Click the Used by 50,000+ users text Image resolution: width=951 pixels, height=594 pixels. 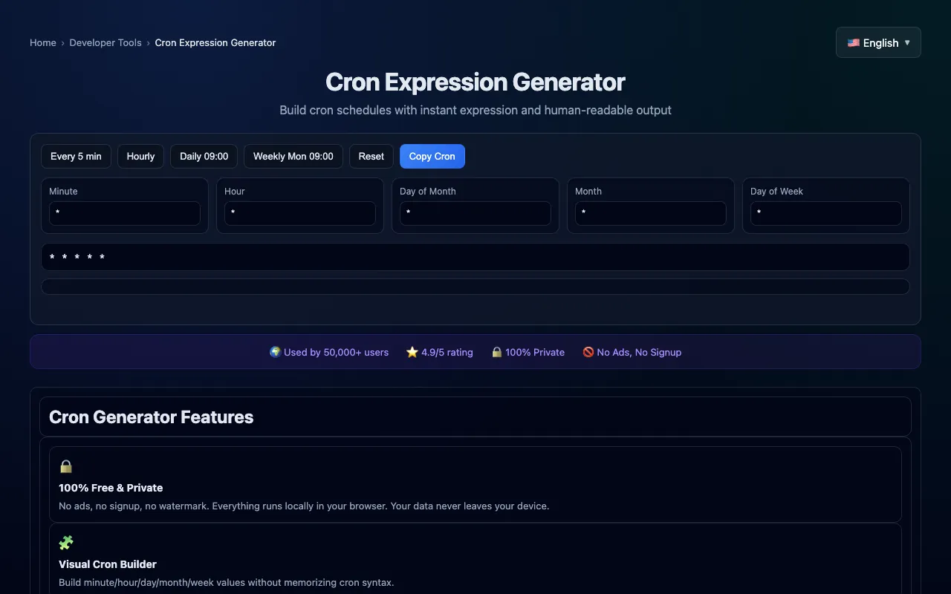coord(336,352)
